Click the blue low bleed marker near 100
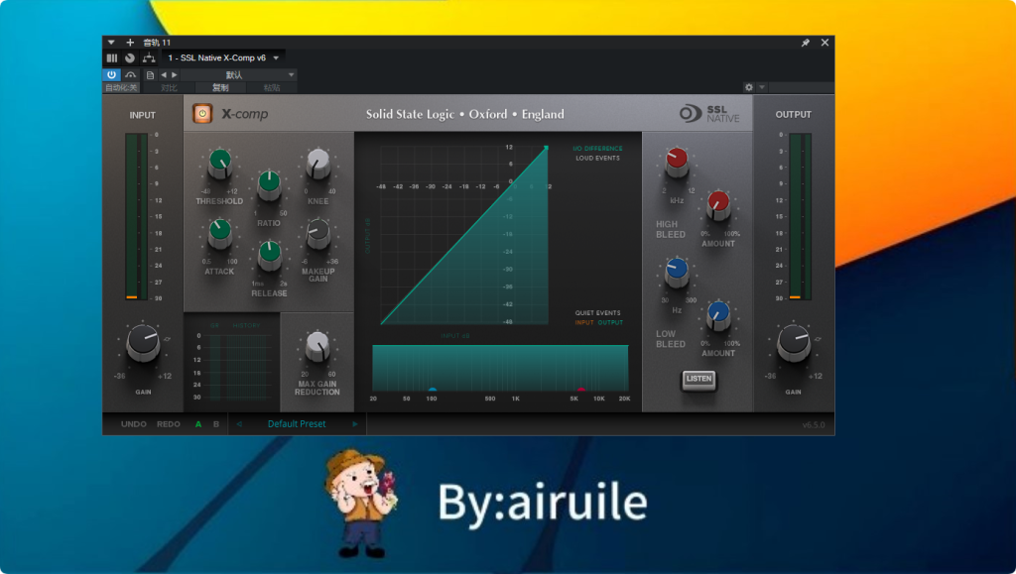Image resolution: width=1016 pixels, height=574 pixels. point(433,391)
